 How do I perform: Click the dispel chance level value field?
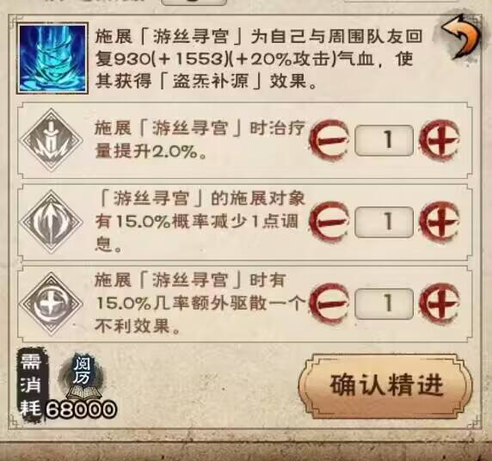(x=384, y=304)
